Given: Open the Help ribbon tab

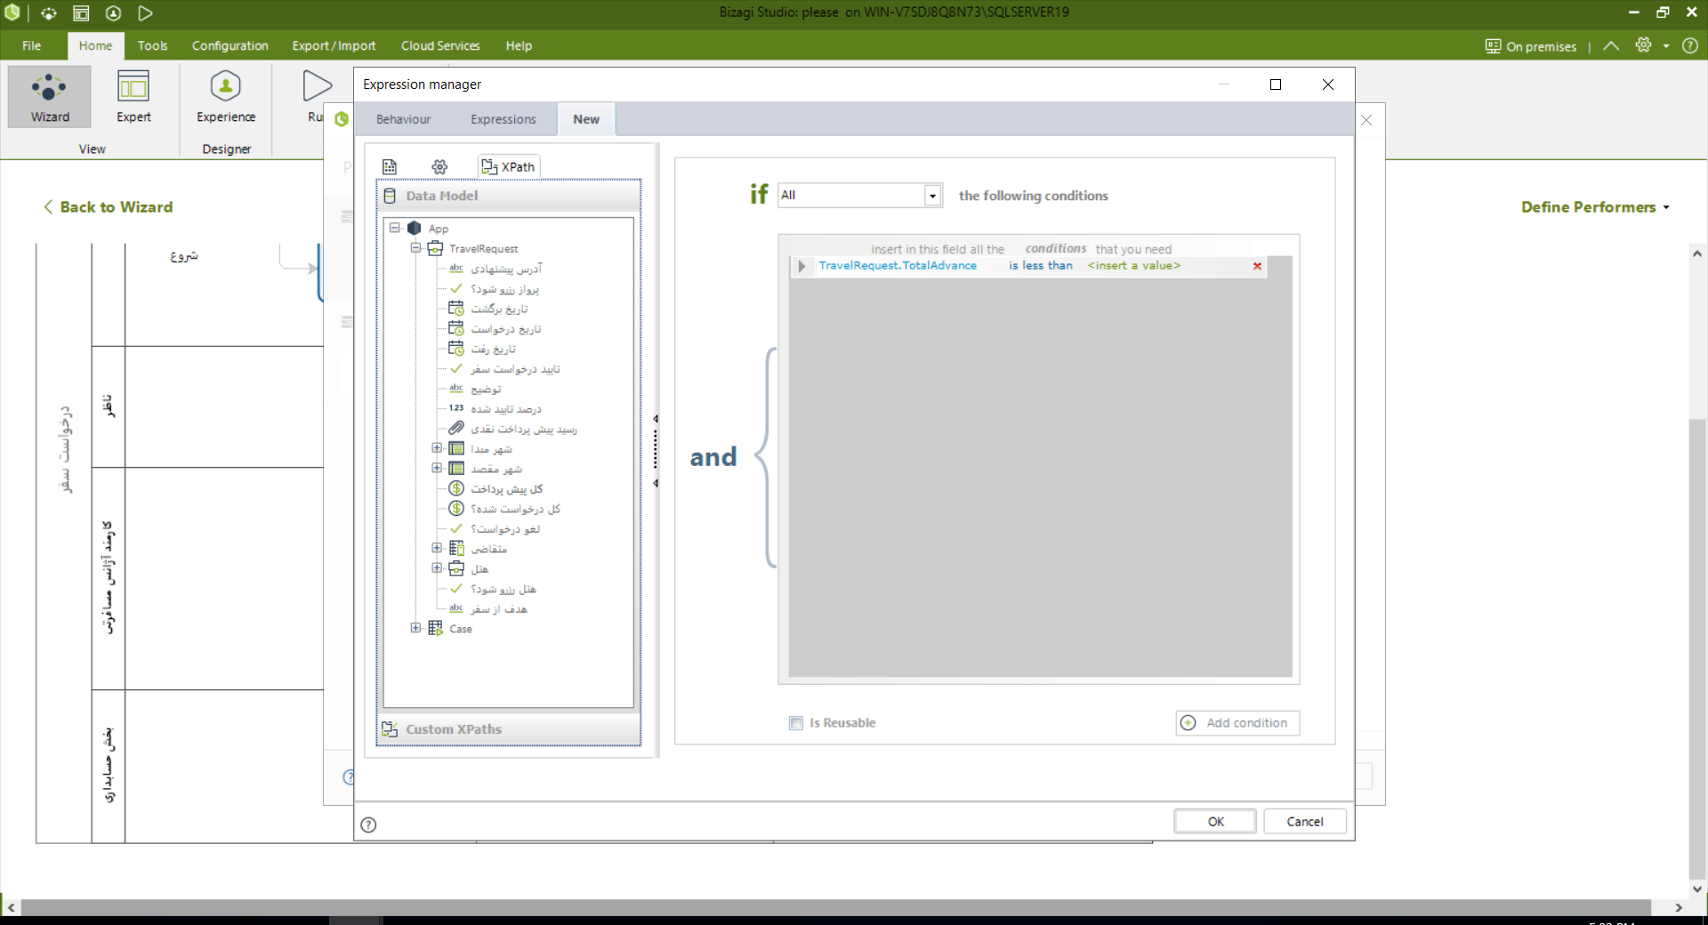Looking at the screenshot, I should tap(519, 46).
